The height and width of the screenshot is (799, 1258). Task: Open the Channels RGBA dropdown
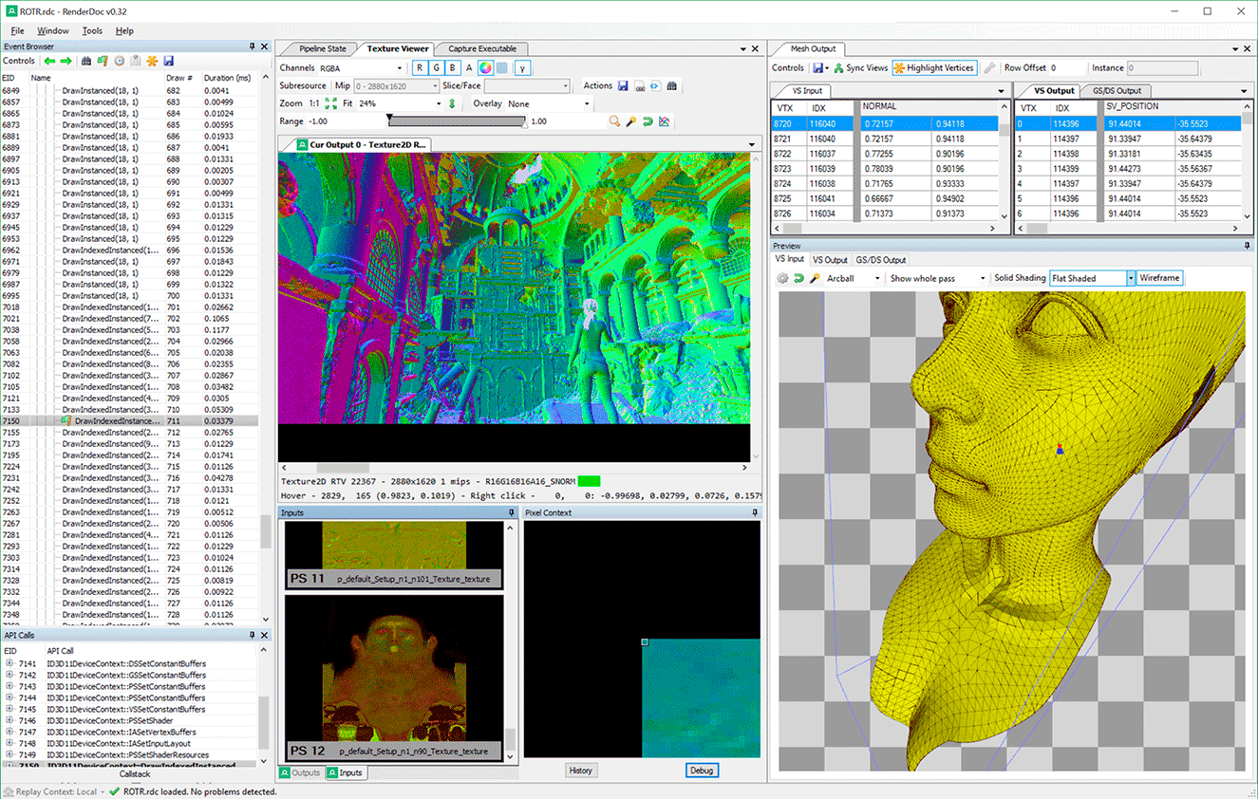click(361, 68)
